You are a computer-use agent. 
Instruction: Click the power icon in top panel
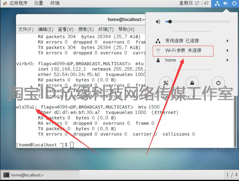click(x=234, y=3)
